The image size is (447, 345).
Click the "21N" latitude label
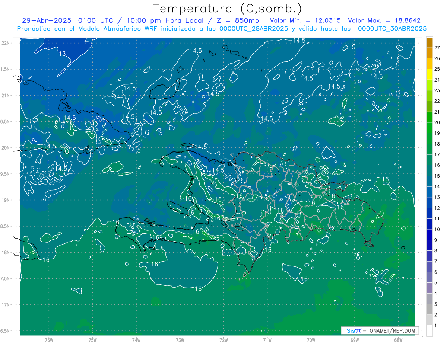[x=6, y=95]
